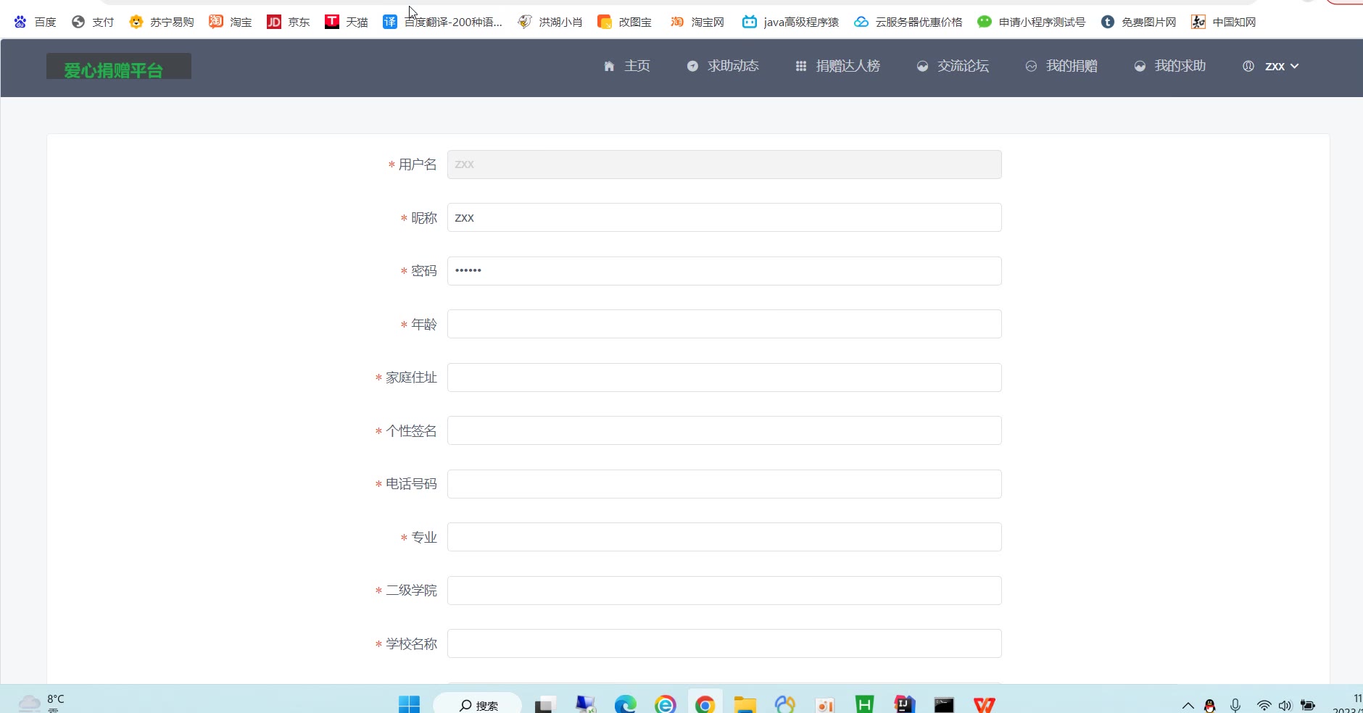The height and width of the screenshot is (713, 1363).
Task: Click the 淘宝网 bookmark icon
Action: coord(677,22)
